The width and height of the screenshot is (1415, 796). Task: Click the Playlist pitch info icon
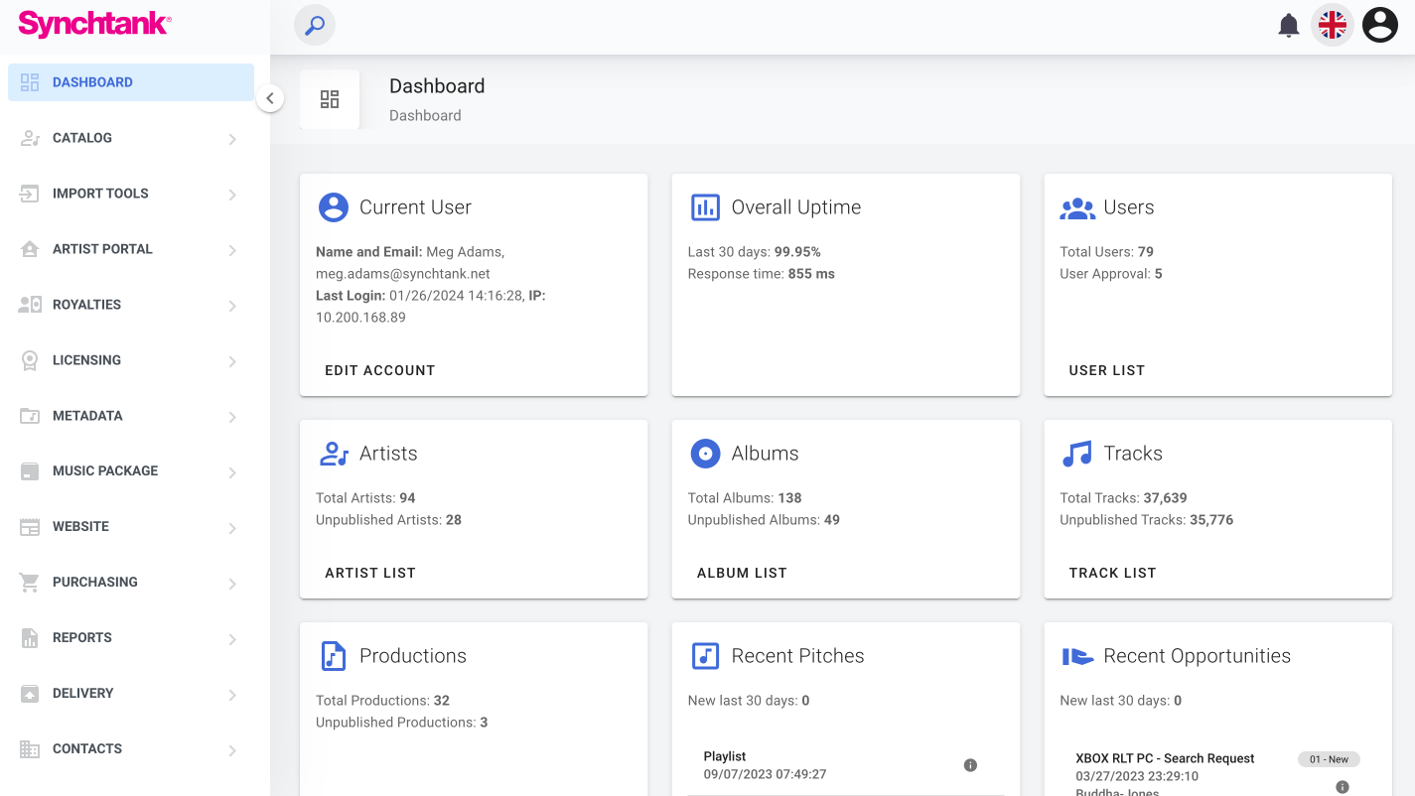(970, 765)
